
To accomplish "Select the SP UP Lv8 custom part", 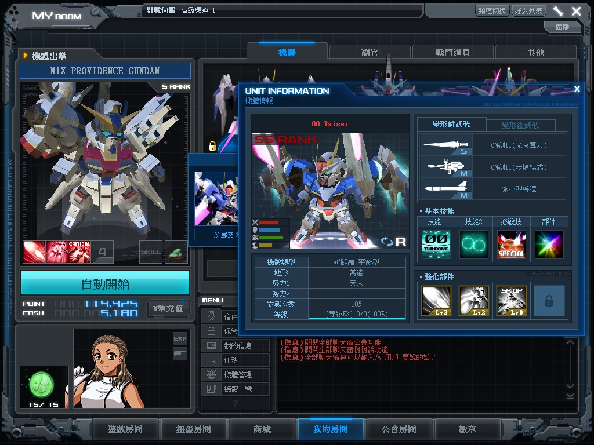I will (512, 301).
